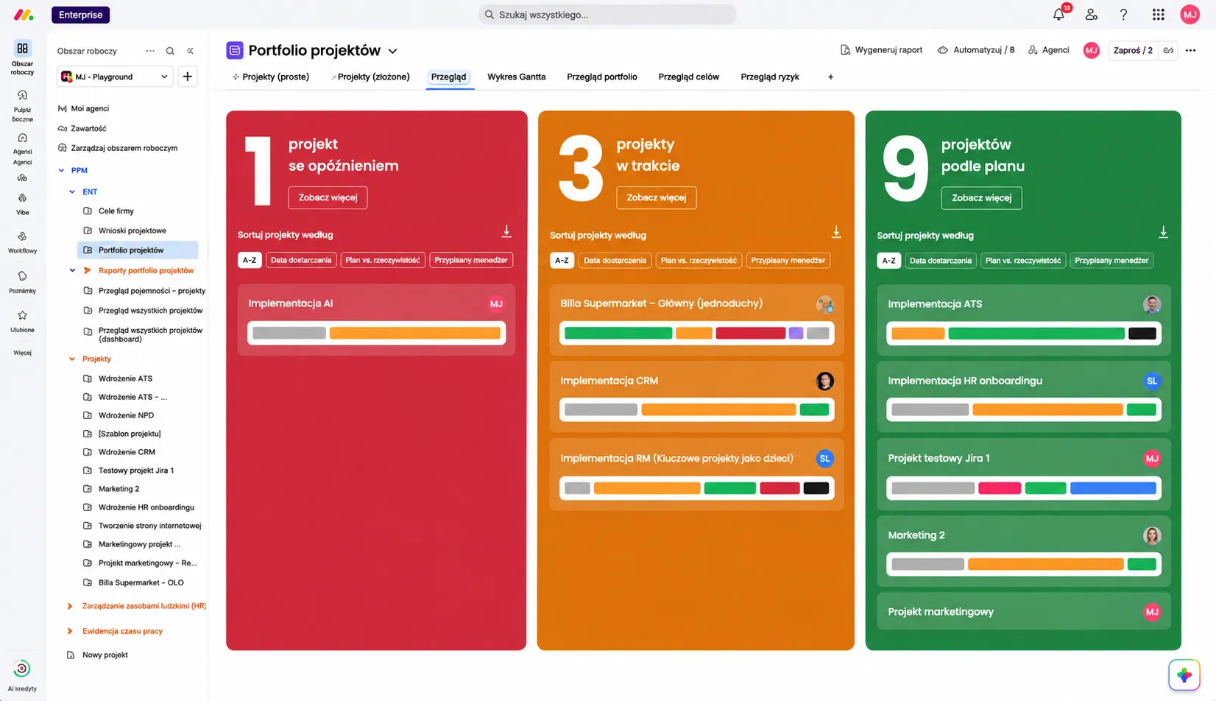This screenshot has height=701, width=1216.
Task: Click the Szukaj wszystkiego search field
Action: point(607,15)
